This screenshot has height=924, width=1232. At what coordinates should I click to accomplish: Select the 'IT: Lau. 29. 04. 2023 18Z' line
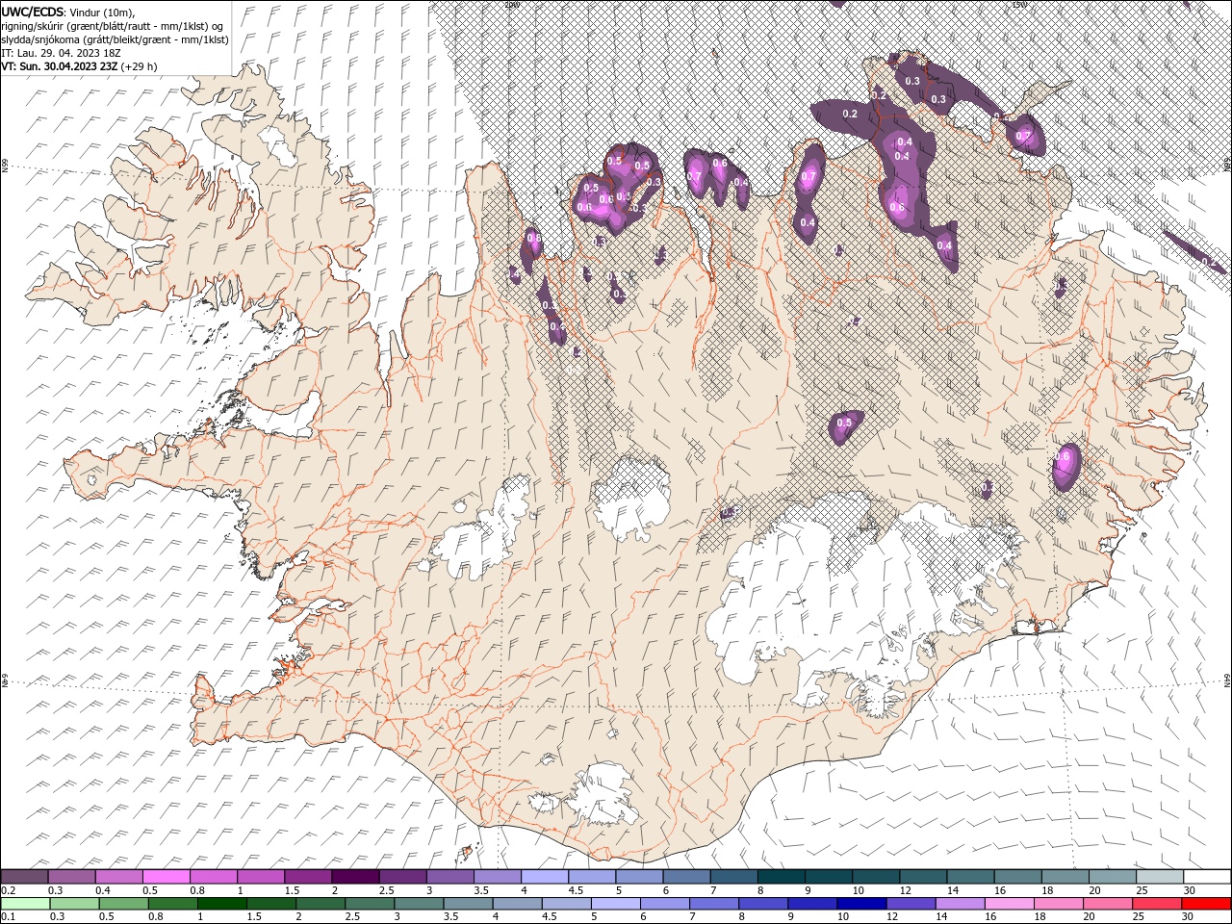(x=61, y=53)
